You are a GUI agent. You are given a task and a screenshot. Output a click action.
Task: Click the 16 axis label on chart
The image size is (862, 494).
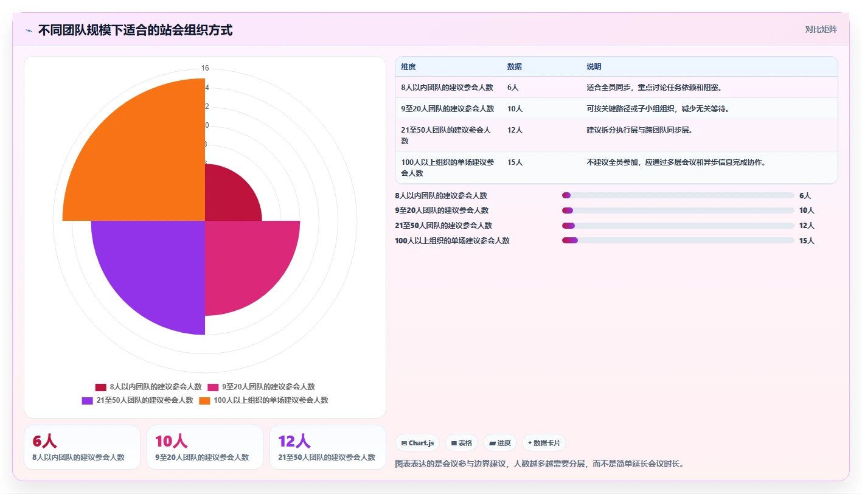(x=205, y=68)
